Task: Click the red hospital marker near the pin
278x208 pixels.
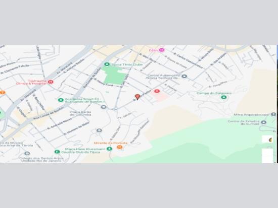Action: coord(157,91)
